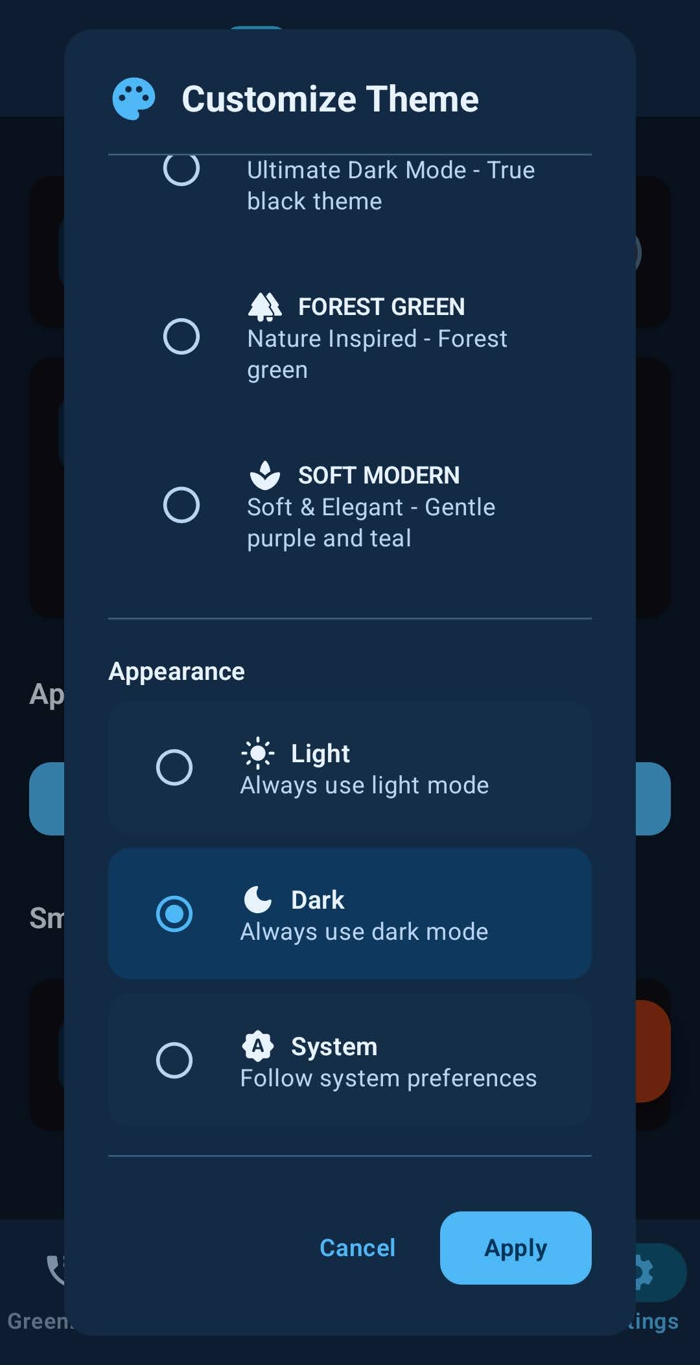Click the moon icon in the Dark option
Viewport: 700px width, 1365px height.
tap(258, 899)
